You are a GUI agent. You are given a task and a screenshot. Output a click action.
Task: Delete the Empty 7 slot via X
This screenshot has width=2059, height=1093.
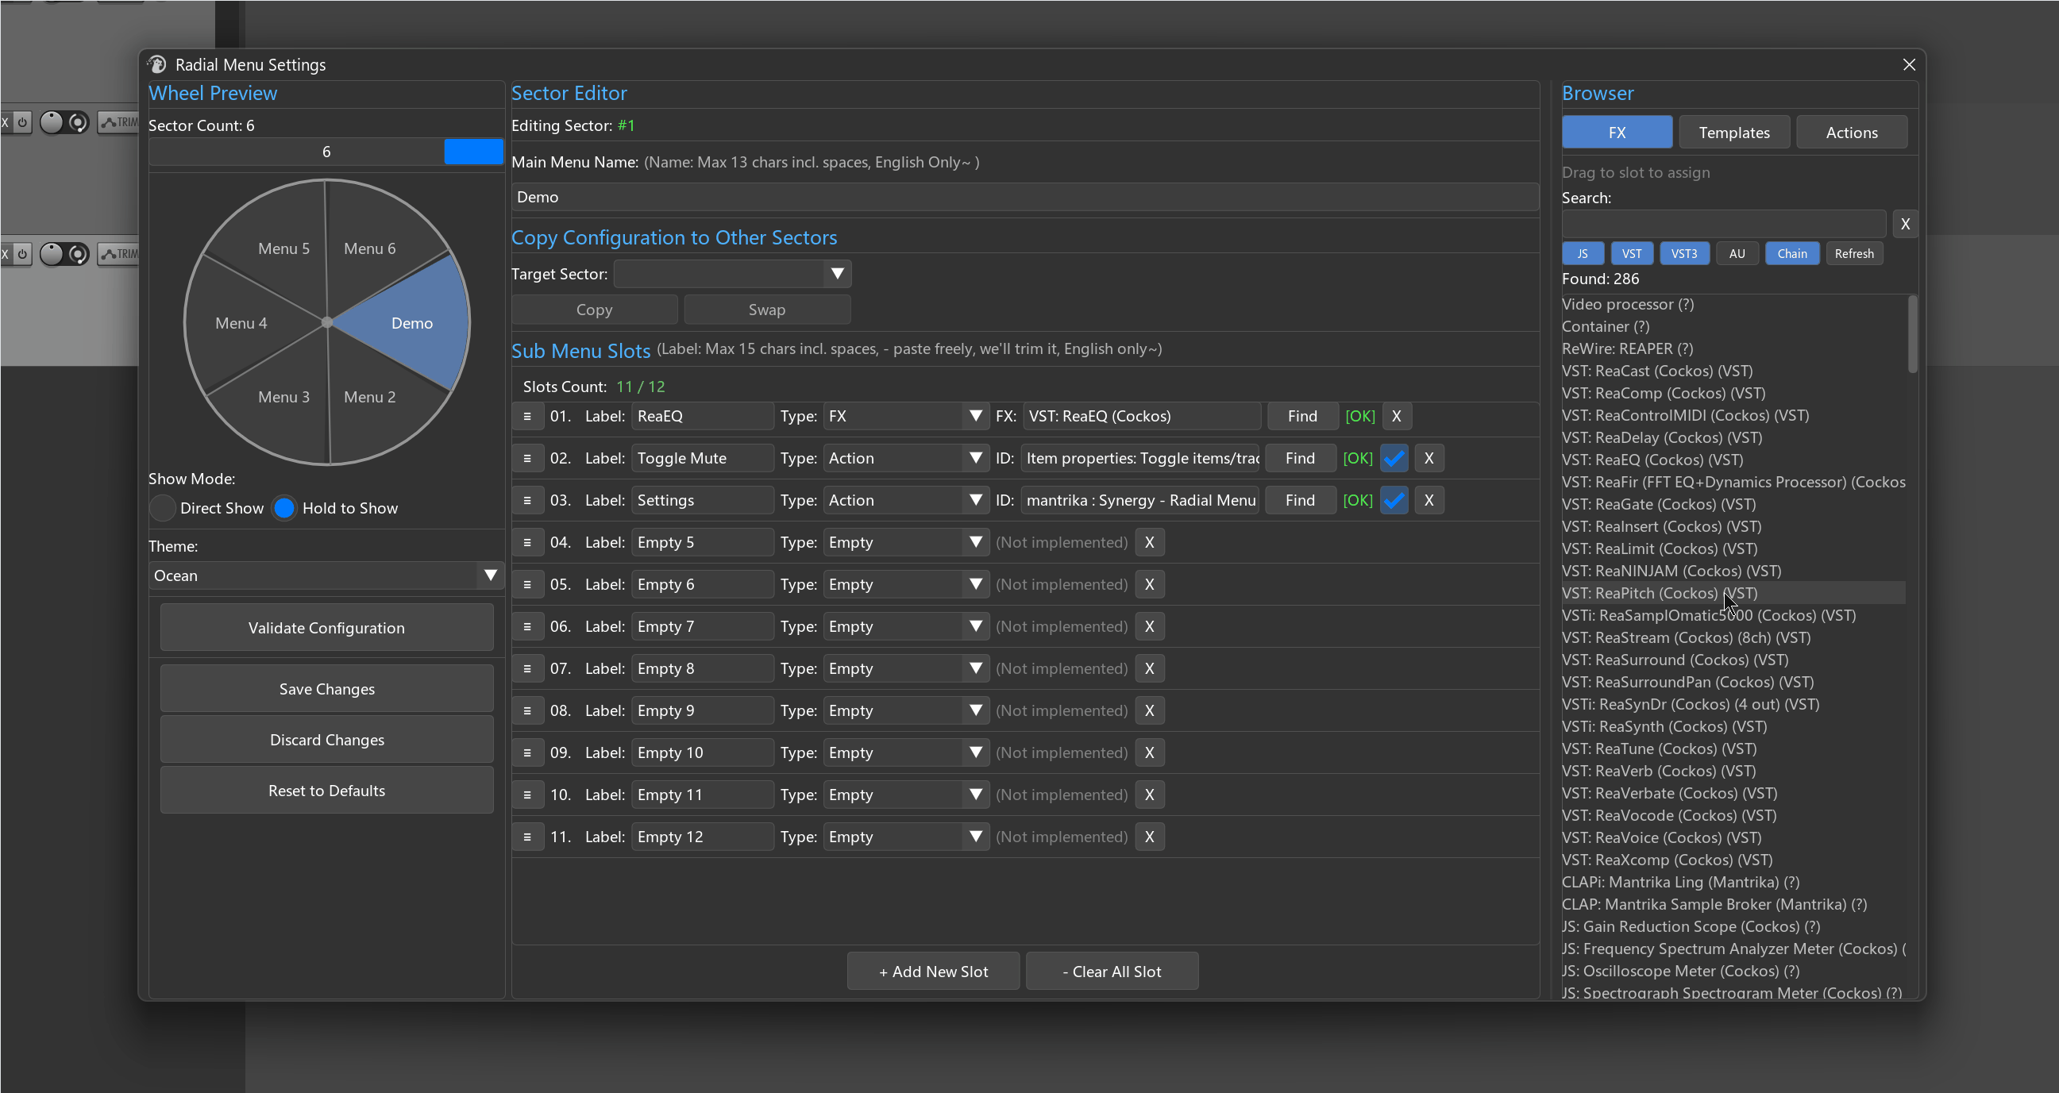click(1149, 626)
